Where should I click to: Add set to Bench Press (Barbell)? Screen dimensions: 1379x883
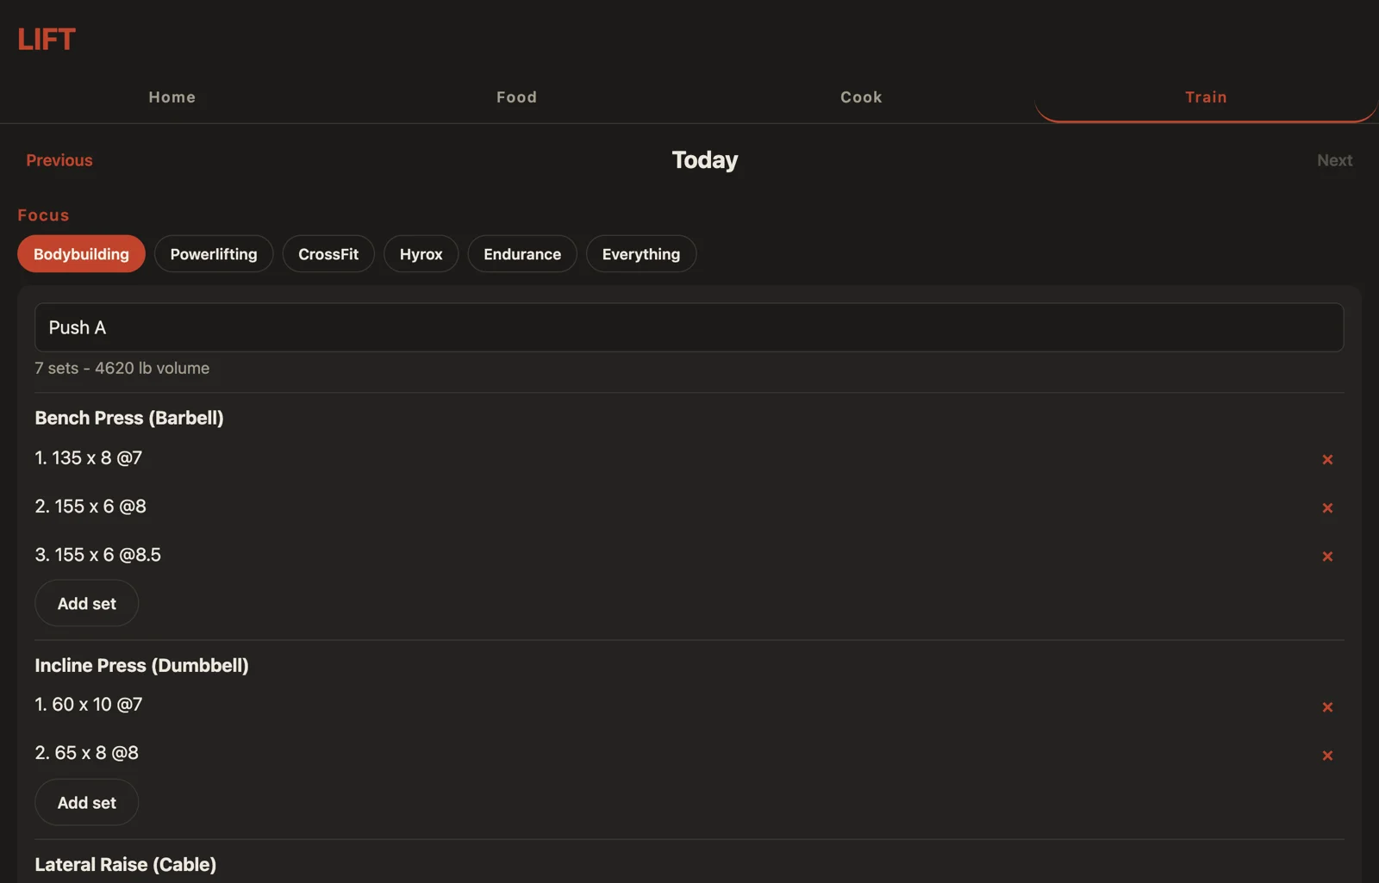[x=86, y=603]
